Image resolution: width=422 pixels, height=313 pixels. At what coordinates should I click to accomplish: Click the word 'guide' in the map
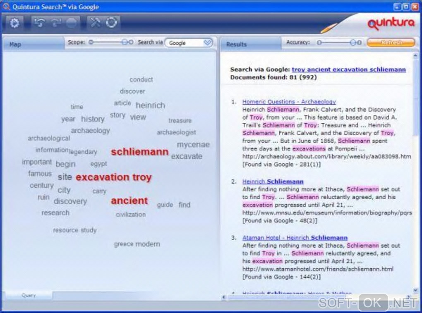(x=165, y=205)
